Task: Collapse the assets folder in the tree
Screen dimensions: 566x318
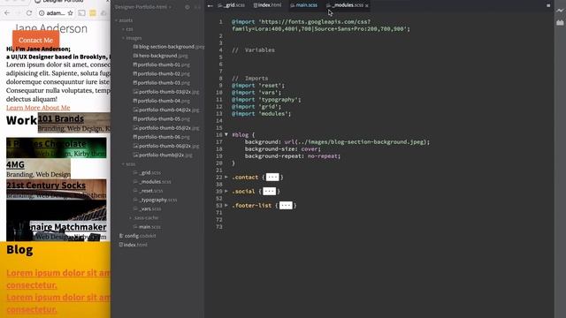Action: point(116,20)
